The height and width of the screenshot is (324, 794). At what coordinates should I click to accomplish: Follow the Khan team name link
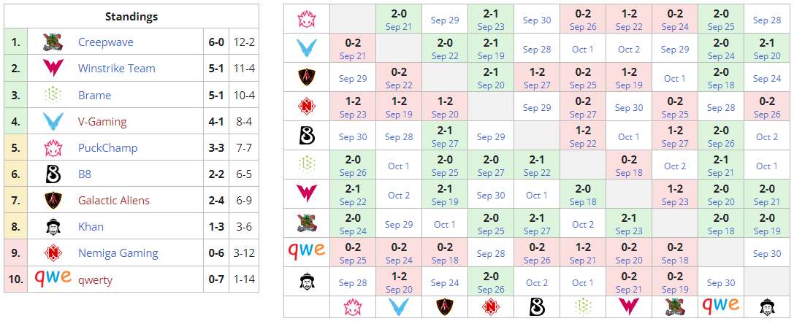pyautogui.click(x=91, y=227)
